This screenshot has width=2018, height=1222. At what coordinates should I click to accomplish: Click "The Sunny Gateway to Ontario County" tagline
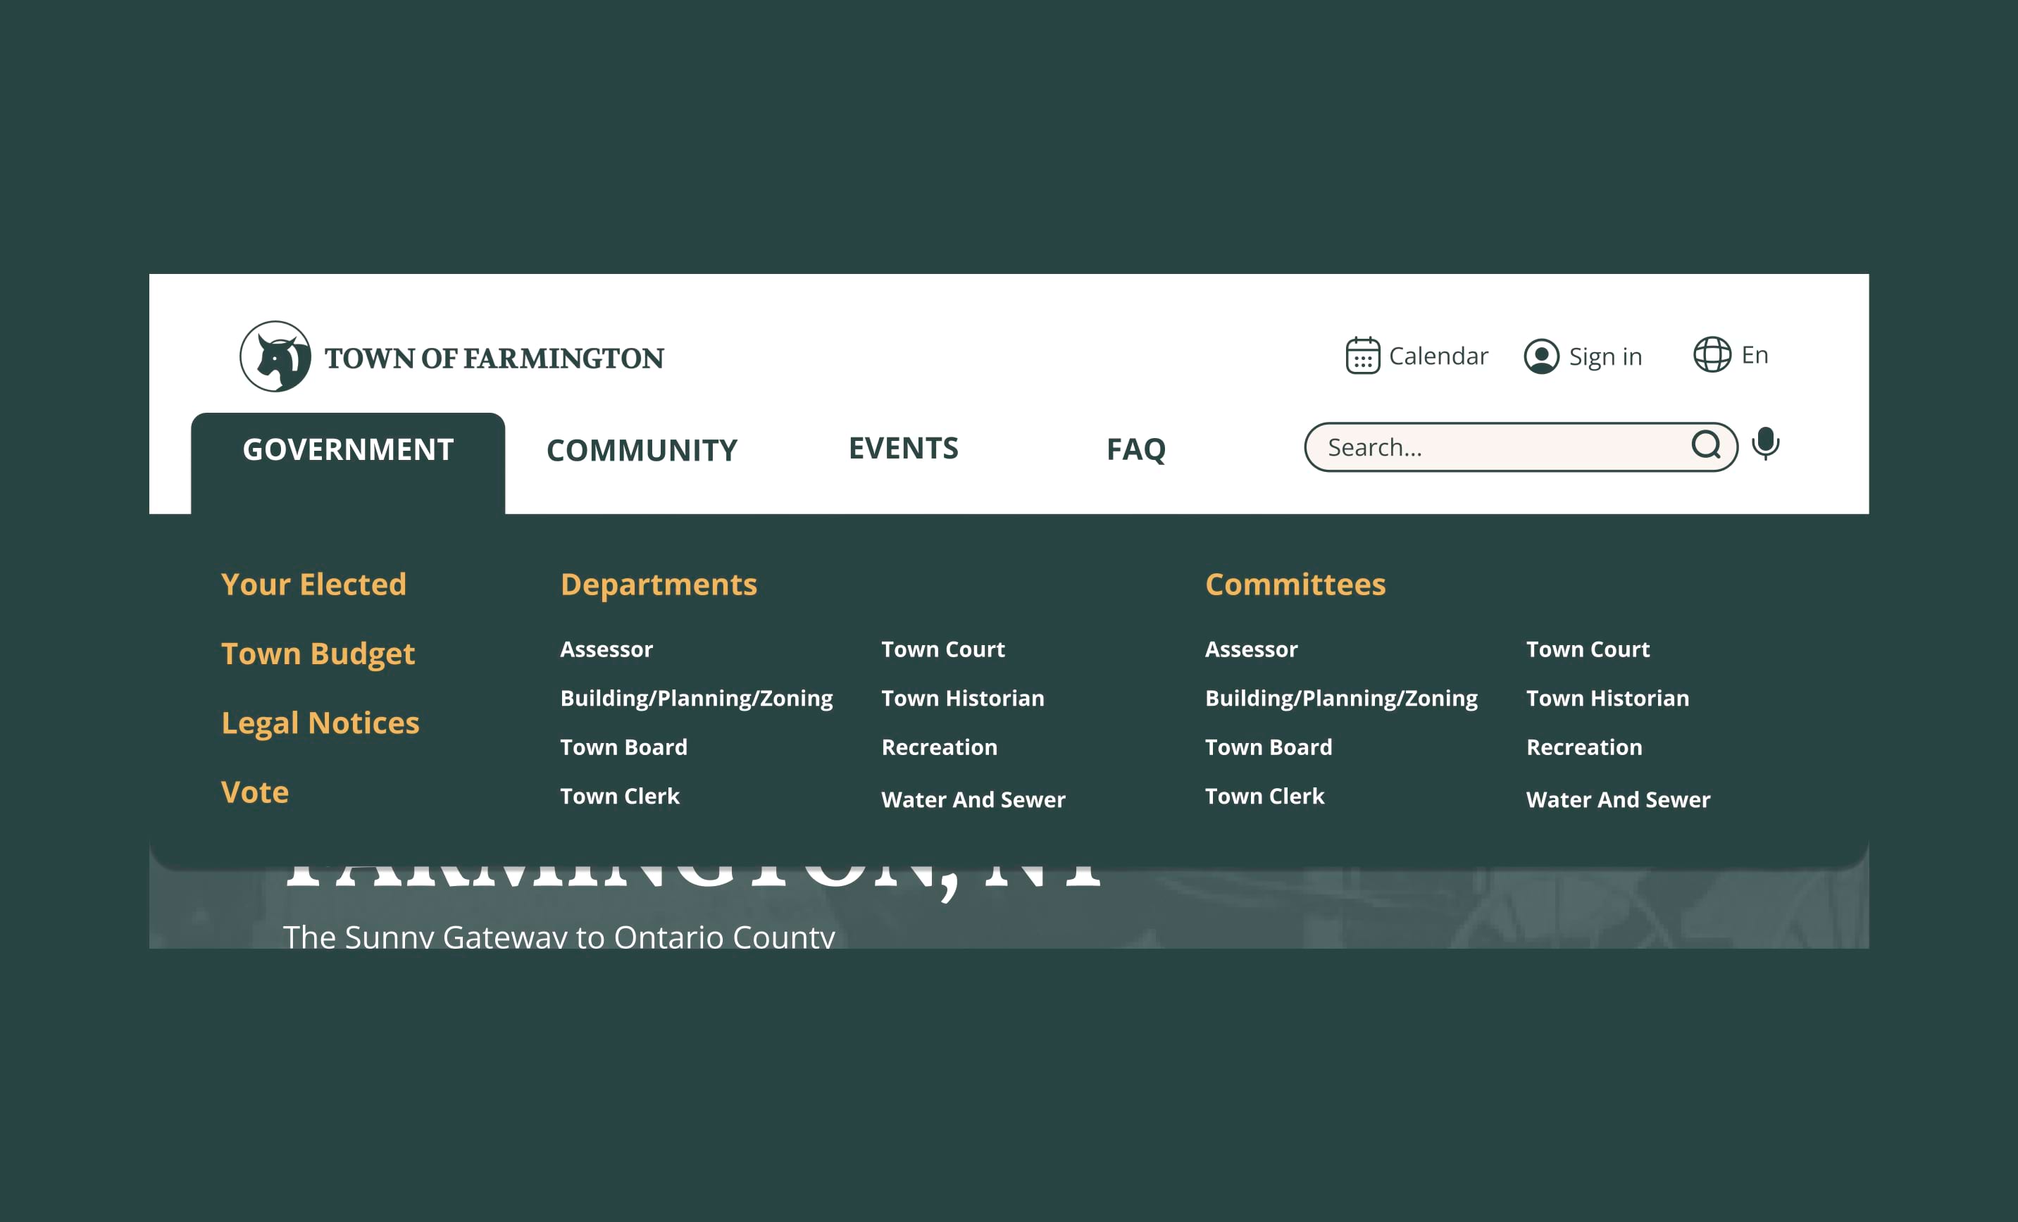(x=559, y=936)
